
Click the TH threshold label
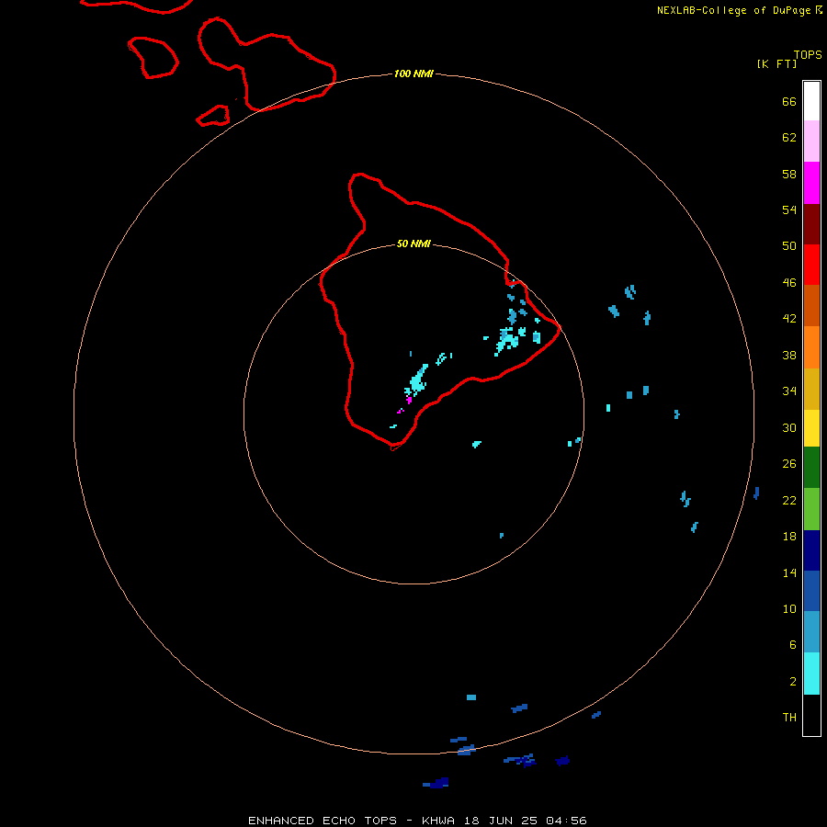pyautogui.click(x=789, y=717)
